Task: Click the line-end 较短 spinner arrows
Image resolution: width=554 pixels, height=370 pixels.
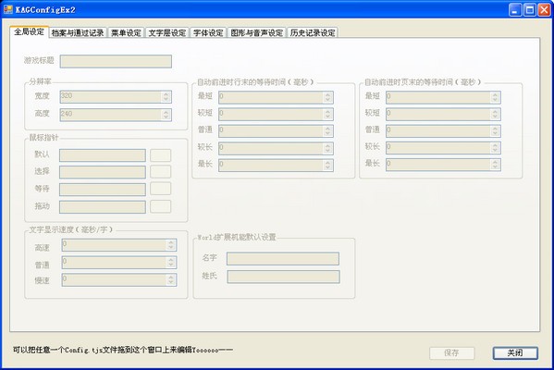Action: click(x=328, y=114)
